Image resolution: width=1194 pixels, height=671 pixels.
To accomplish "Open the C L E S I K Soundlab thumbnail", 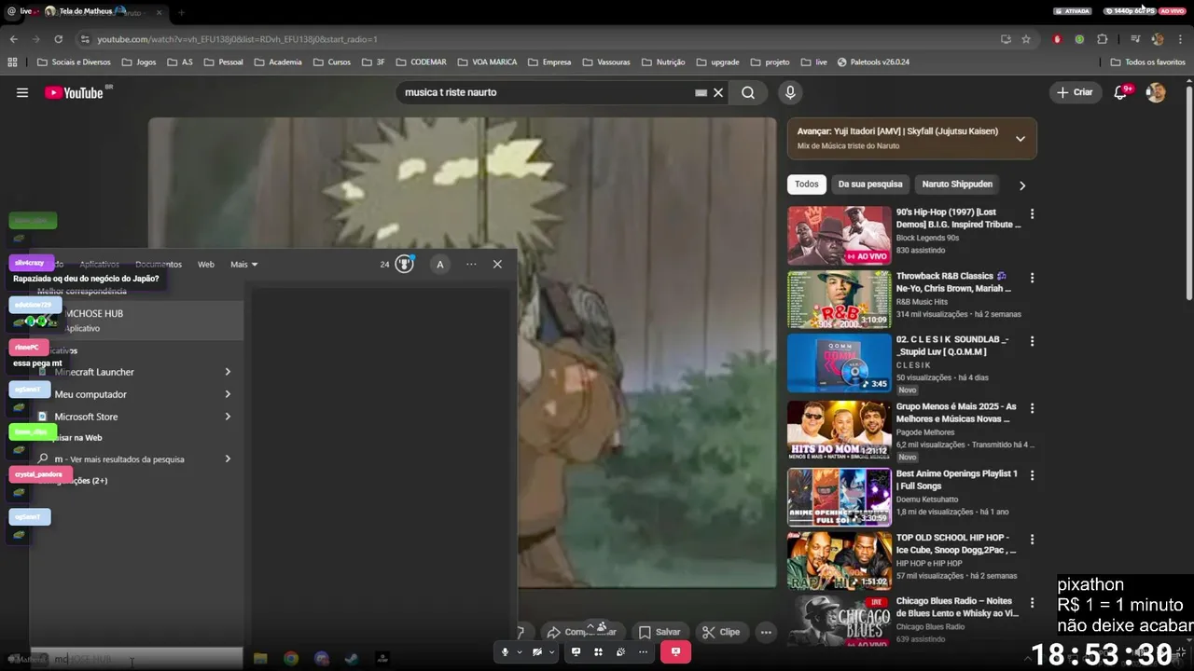I will point(840,363).
